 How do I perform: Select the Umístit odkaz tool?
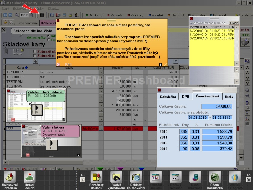tap(29, 180)
